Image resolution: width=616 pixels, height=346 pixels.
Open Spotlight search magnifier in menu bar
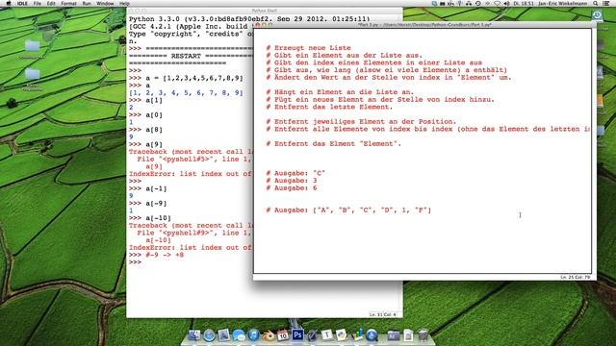[x=596, y=3]
